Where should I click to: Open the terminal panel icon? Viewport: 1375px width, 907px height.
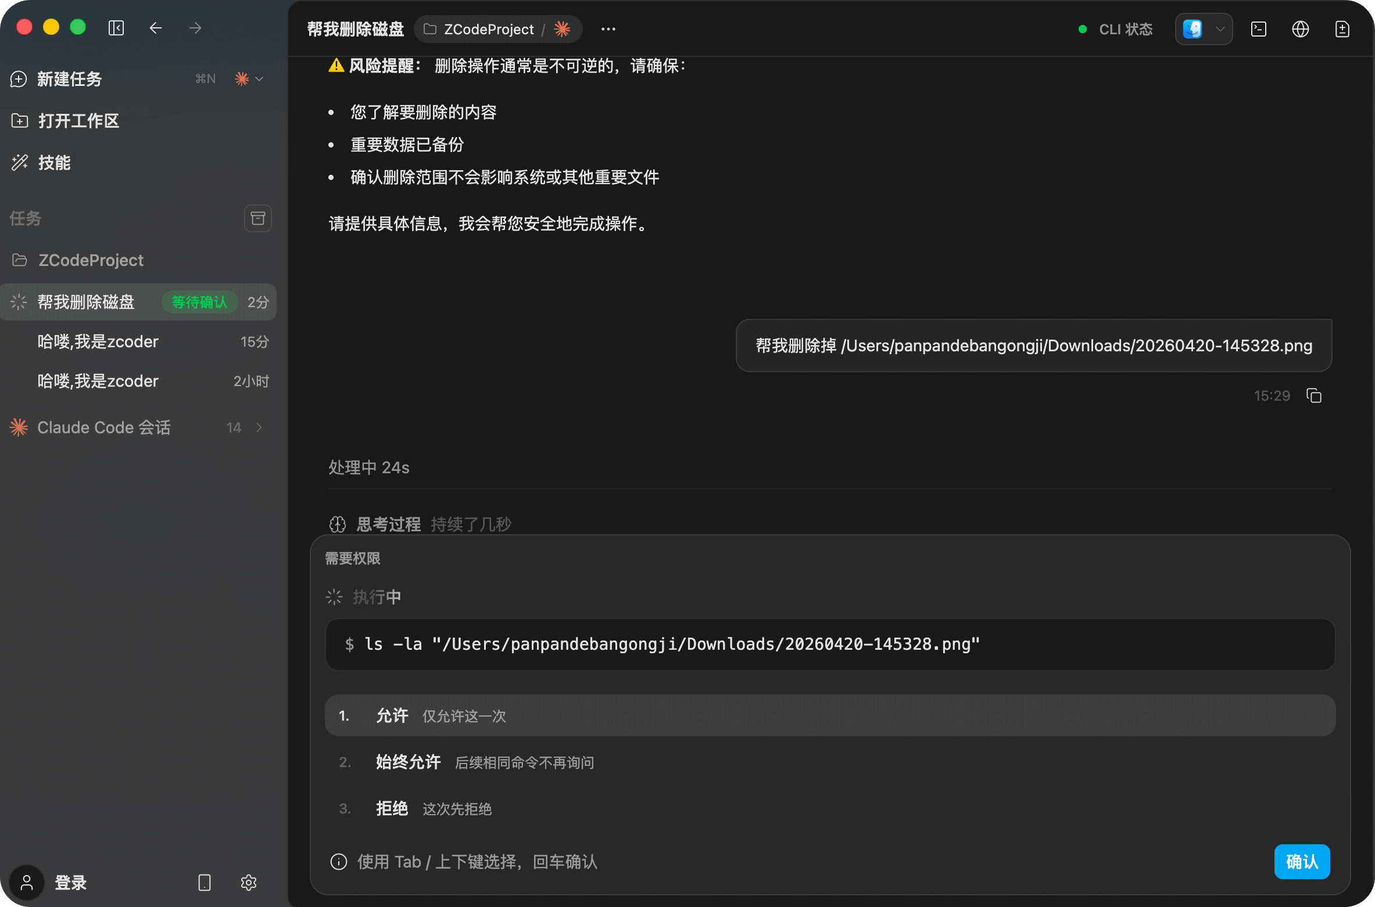[x=1258, y=29]
